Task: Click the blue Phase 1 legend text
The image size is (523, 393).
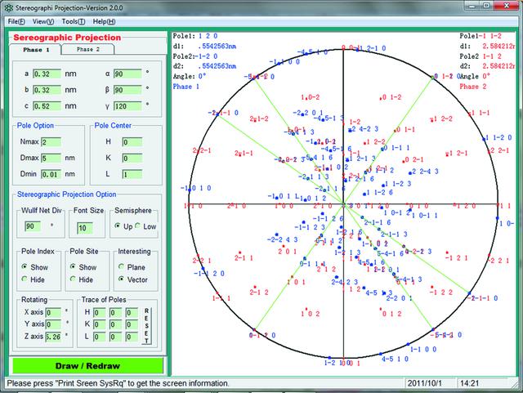Action: point(186,87)
